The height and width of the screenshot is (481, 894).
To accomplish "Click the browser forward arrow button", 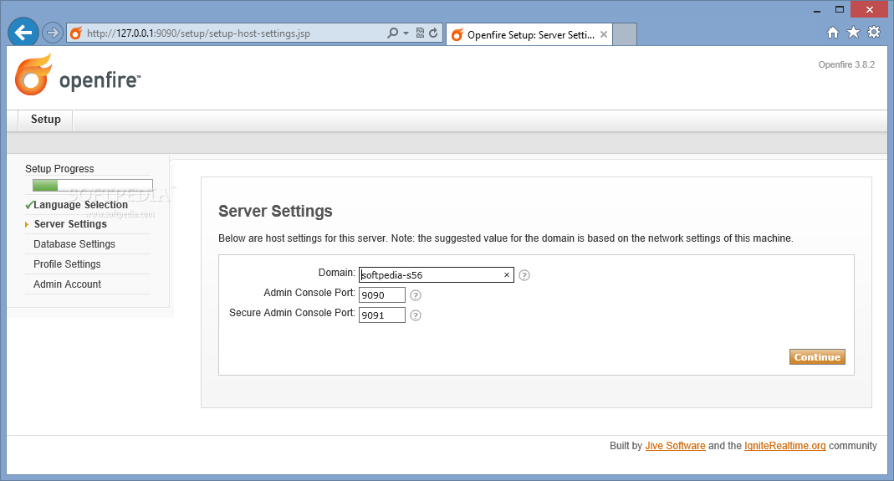I will click(x=53, y=33).
